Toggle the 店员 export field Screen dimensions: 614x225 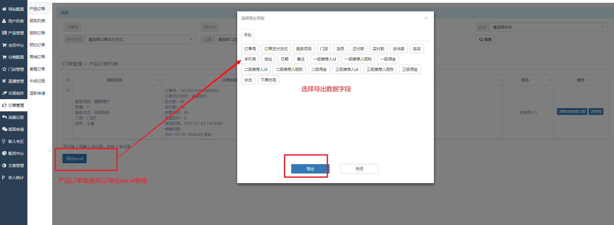point(340,49)
